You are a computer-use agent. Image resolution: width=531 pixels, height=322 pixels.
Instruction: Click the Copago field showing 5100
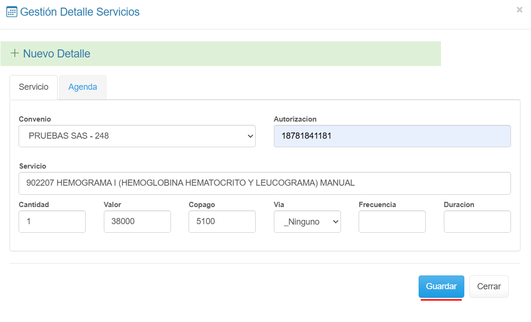(222, 222)
